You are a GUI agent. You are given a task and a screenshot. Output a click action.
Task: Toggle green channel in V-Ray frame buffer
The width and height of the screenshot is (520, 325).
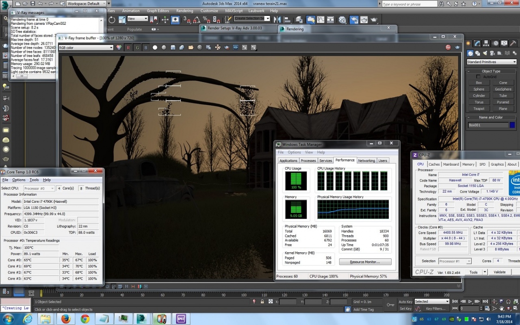click(x=137, y=48)
